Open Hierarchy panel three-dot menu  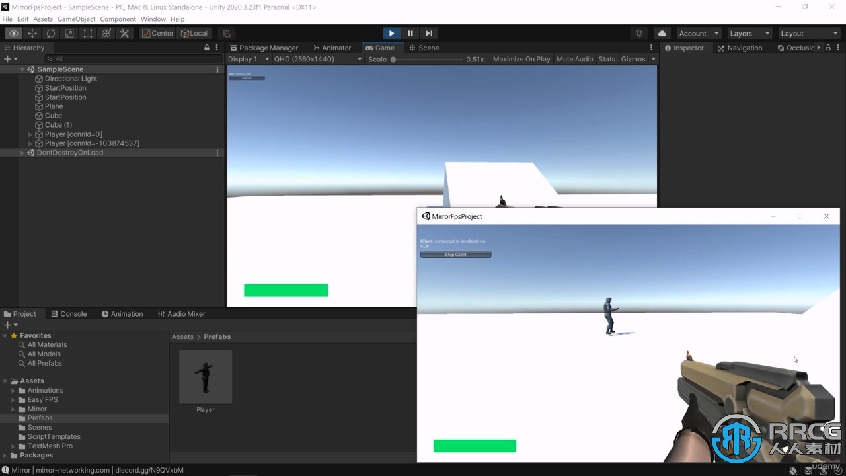click(x=216, y=48)
